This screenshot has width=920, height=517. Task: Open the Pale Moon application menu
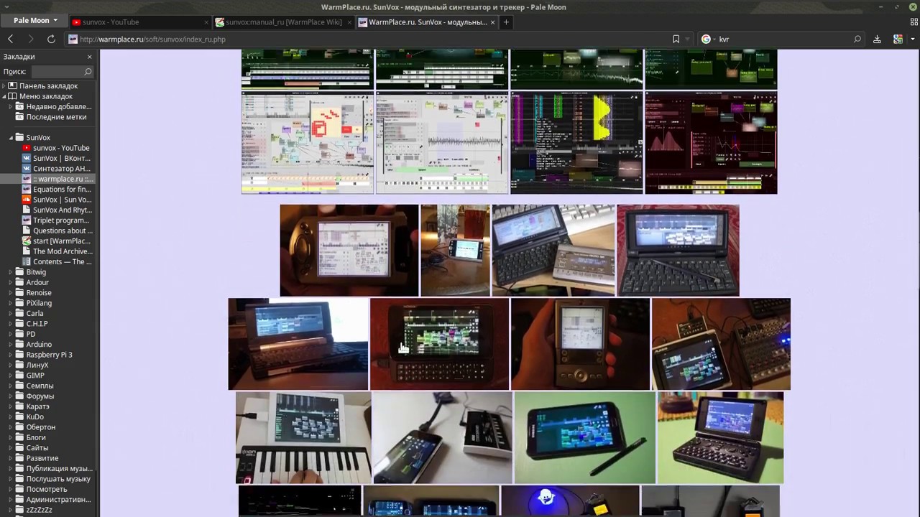[35, 21]
